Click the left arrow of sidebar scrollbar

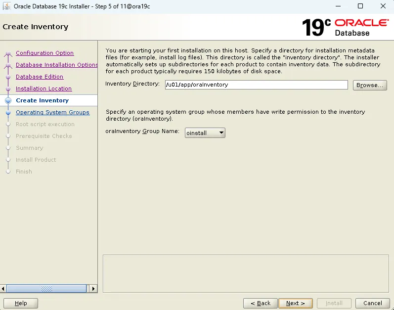(x=3, y=289)
